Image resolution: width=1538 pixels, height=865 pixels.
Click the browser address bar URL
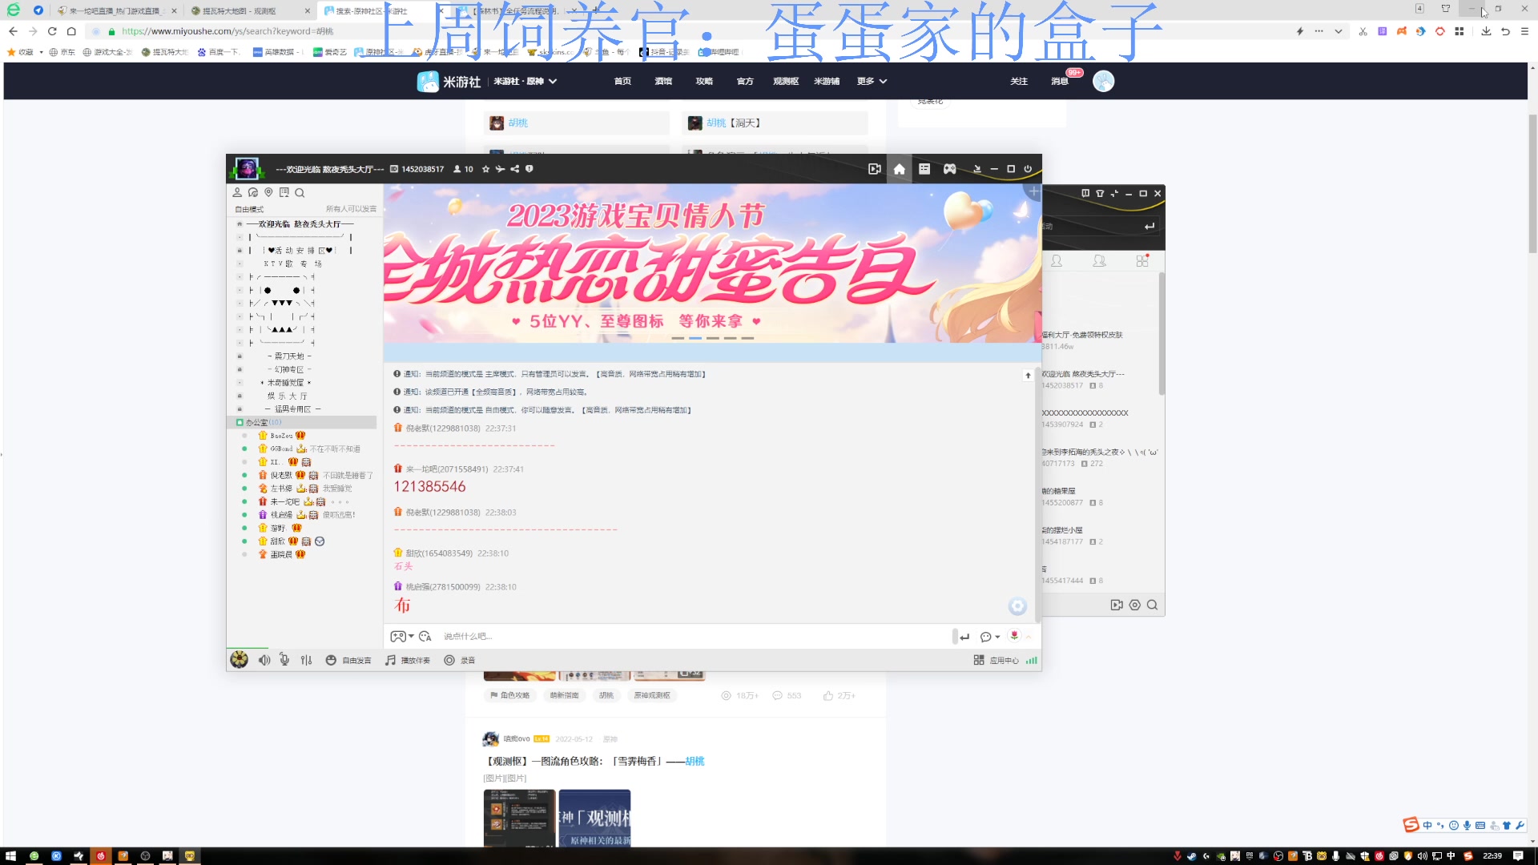[x=227, y=31]
